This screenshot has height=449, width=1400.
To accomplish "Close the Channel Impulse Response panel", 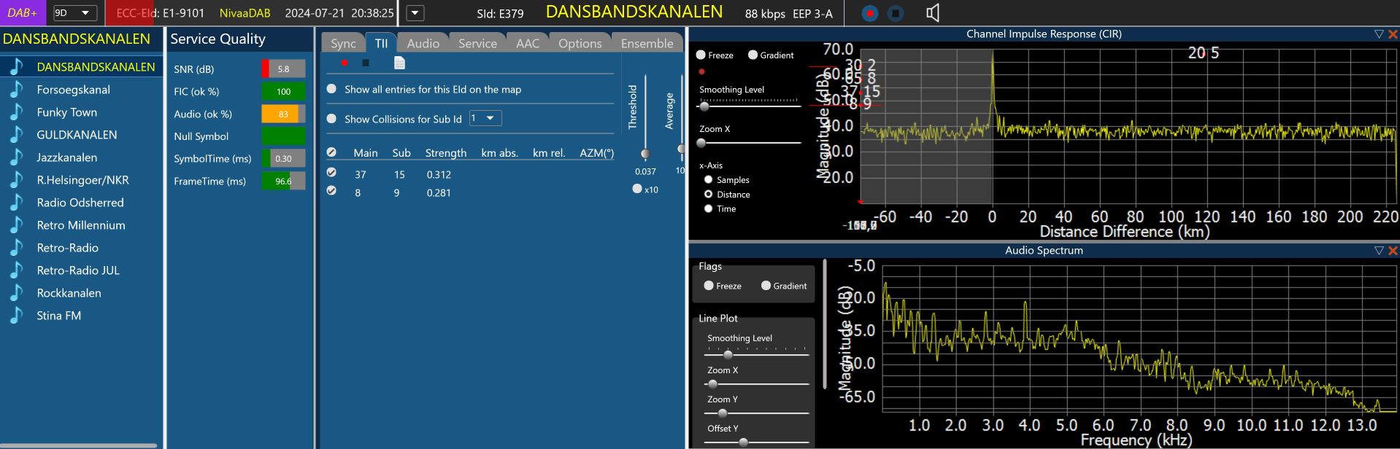I will (x=1393, y=34).
